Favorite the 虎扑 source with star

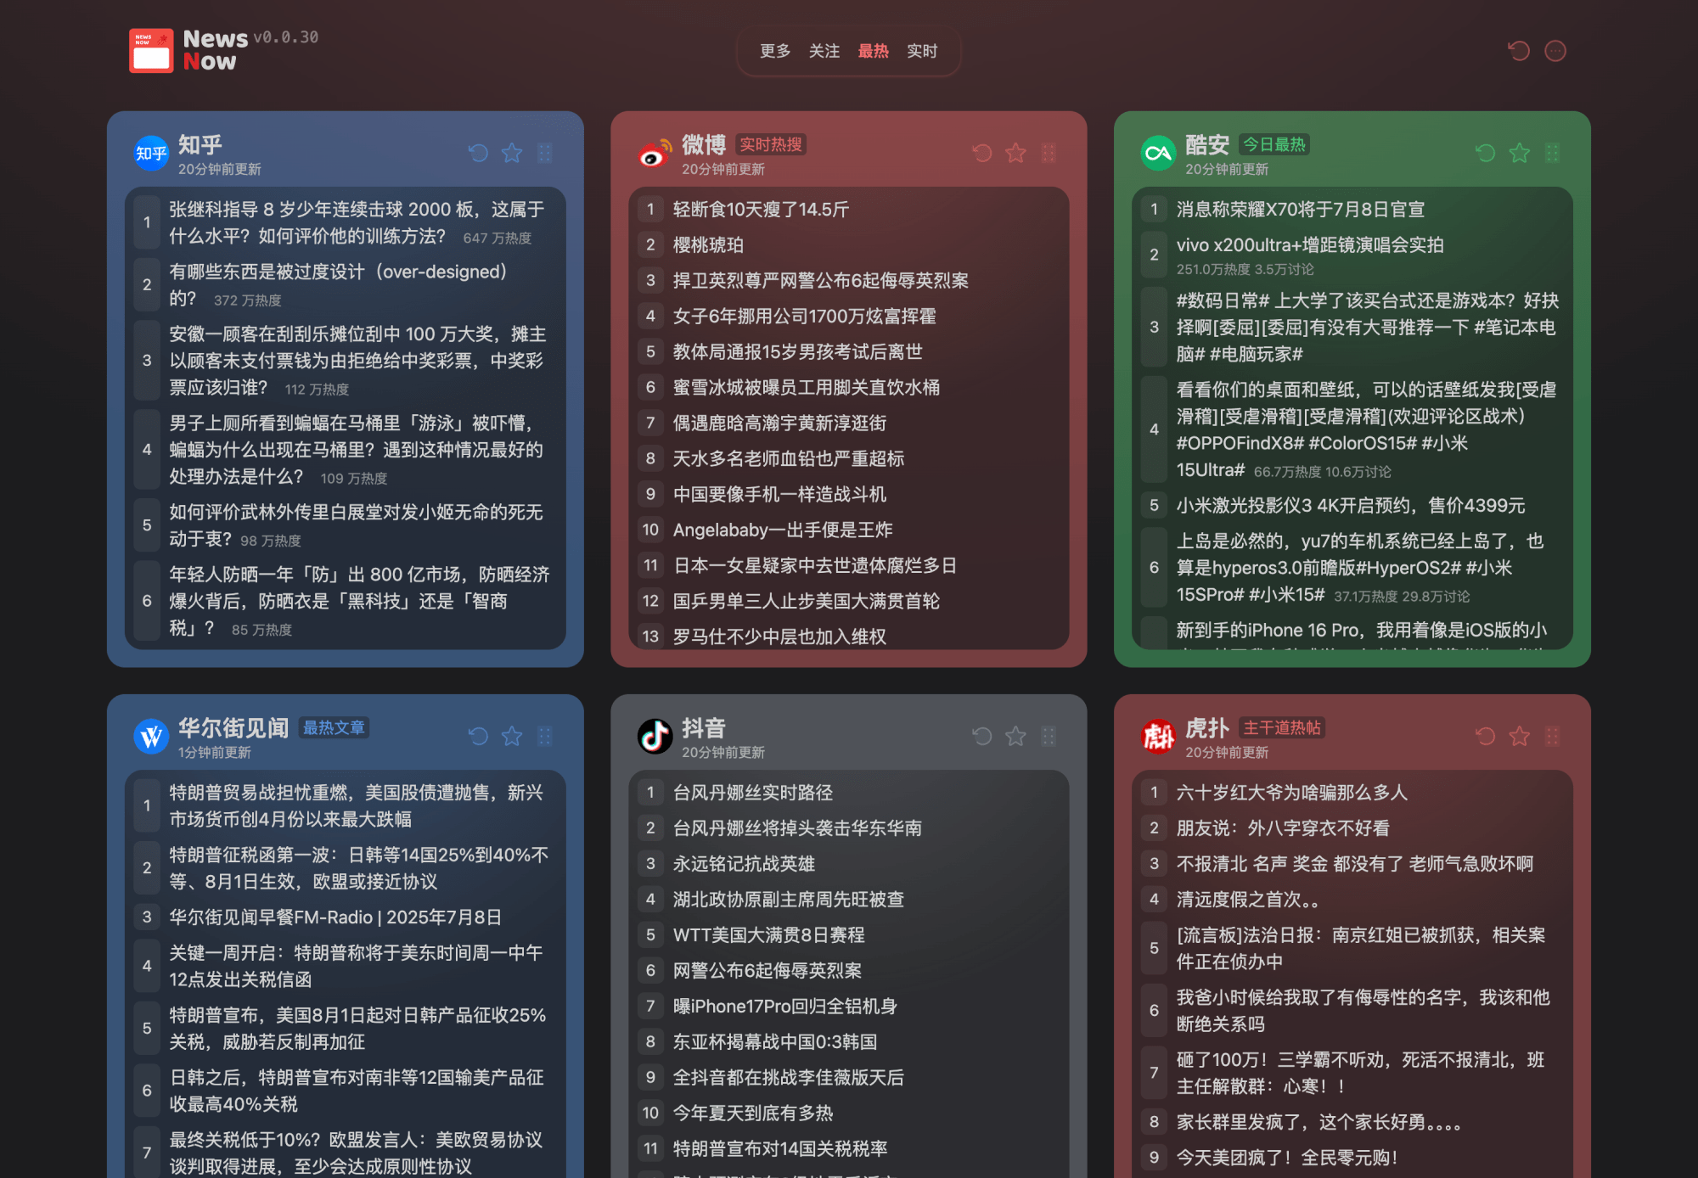pyautogui.click(x=1519, y=736)
